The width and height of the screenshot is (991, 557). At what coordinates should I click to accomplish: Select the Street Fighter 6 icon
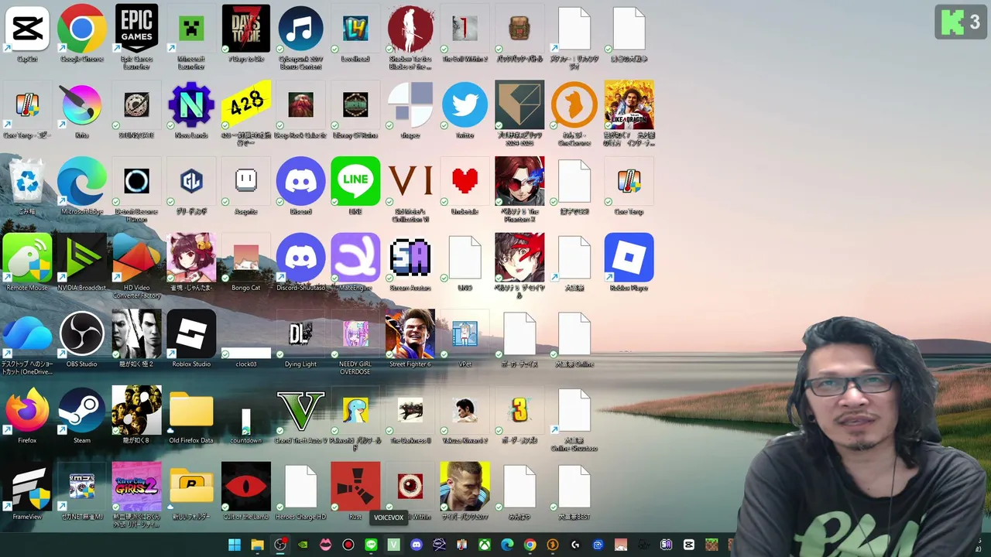pyautogui.click(x=410, y=333)
